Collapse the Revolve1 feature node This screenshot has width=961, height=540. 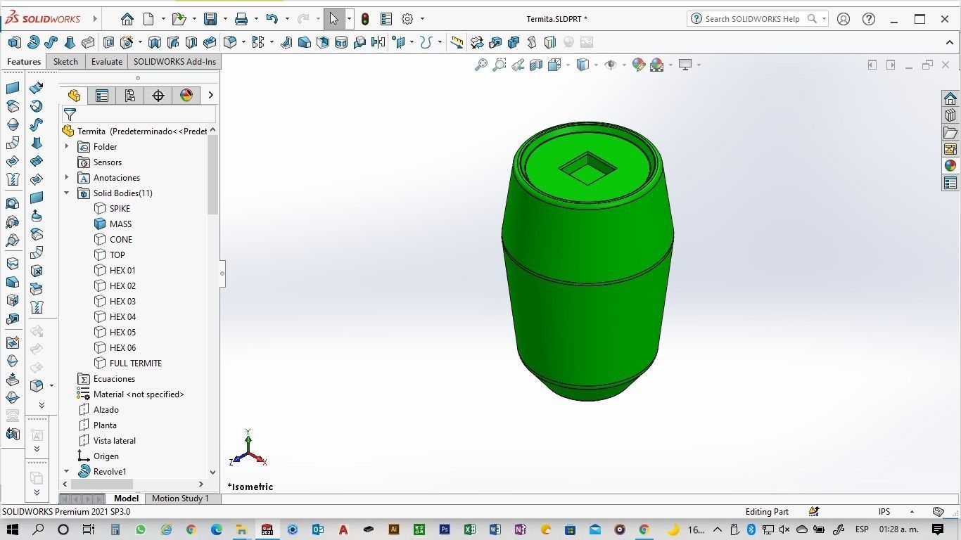(67, 472)
